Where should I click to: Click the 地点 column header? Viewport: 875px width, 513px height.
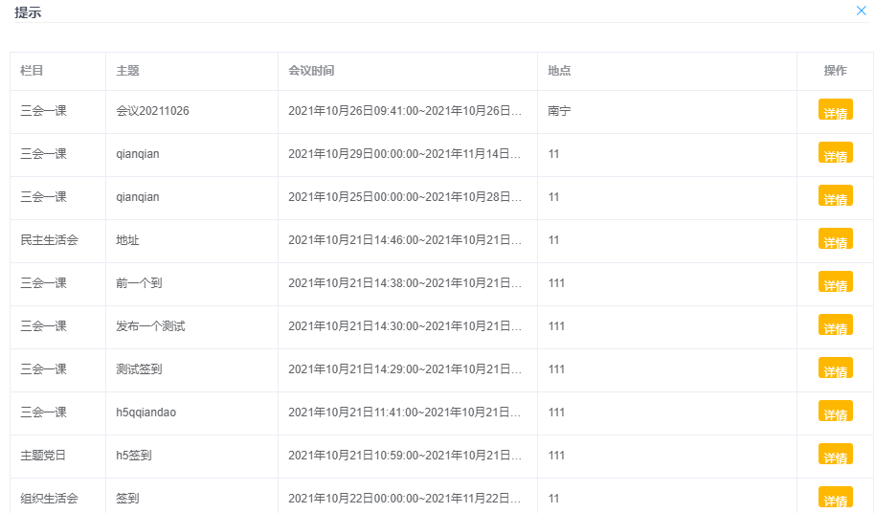point(559,71)
